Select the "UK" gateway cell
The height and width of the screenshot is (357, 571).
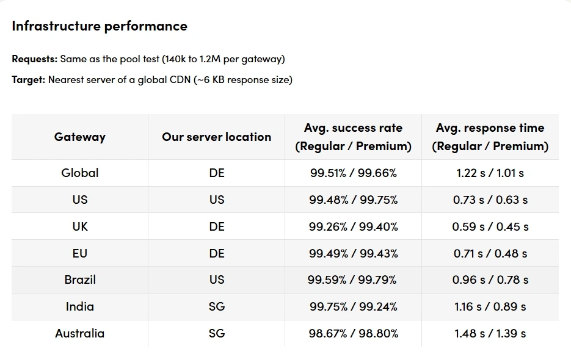(x=80, y=226)
